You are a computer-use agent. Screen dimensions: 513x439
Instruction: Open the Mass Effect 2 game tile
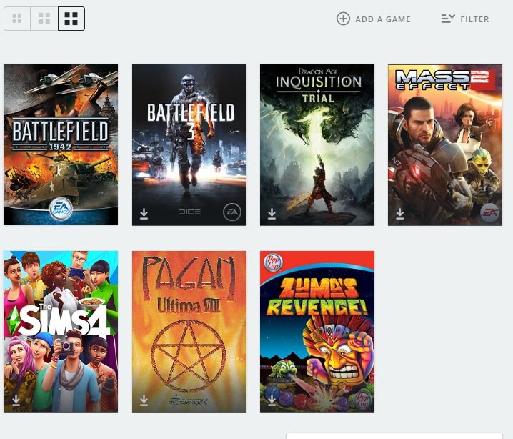pos(445,144)
